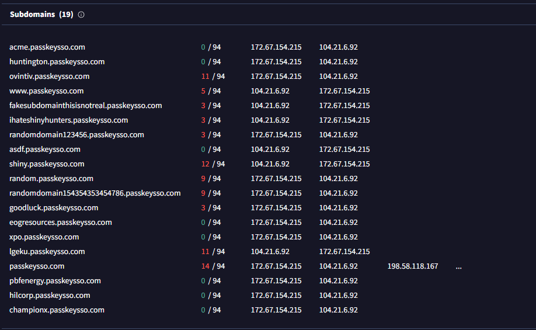Open ihateshinyhunters.passkeysso.com entry

(69, 120)
